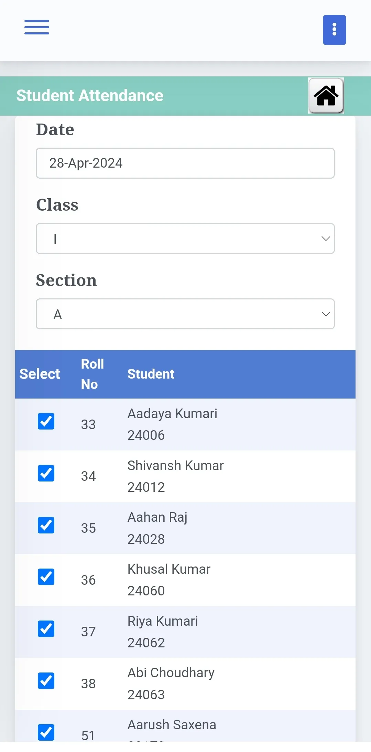Expand the Class dropdown
The height and width of the screenshot is (752, 371).
pyautogui.click(x=185, y=239)
